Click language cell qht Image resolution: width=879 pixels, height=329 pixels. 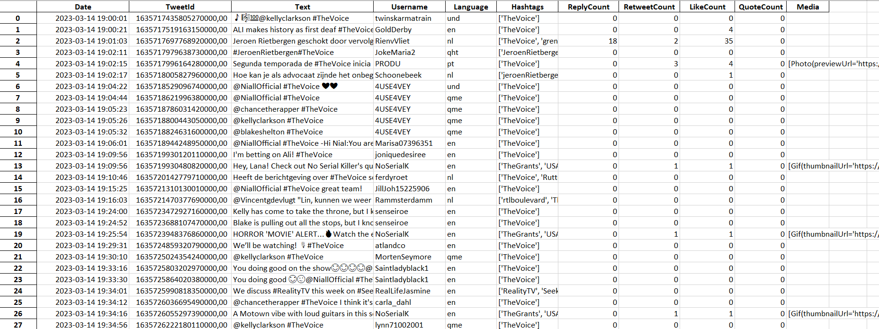471,52
